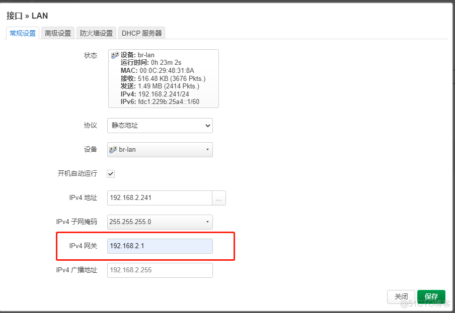Click the 保存 button
Image resolution: width=455 pixels, height=313 pixels.
pyautogui.click(x=431, y=296)
